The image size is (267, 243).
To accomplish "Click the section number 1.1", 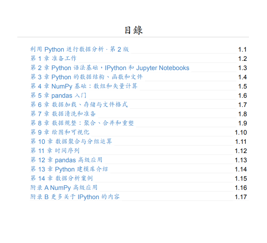I will point(242,49).
